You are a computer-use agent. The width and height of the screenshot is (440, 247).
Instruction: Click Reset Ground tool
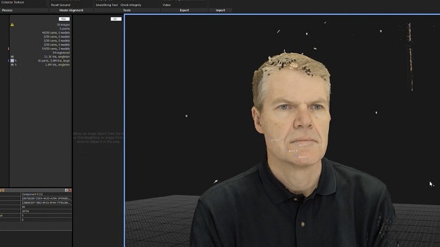(61, 5)
